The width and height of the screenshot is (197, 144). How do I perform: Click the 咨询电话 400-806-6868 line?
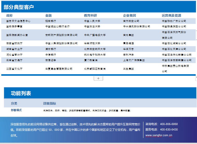(x=162, y=124)
